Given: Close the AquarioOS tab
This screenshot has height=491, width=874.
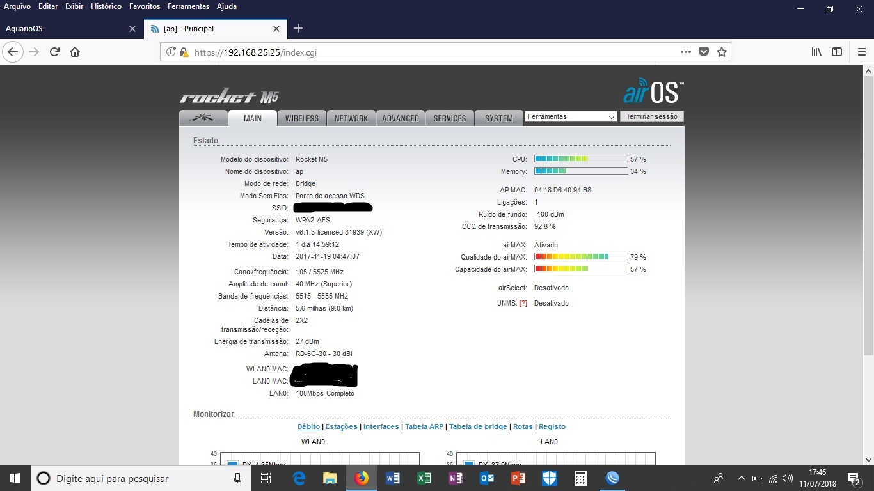Looking at the screenshot, I should [132, 29].
